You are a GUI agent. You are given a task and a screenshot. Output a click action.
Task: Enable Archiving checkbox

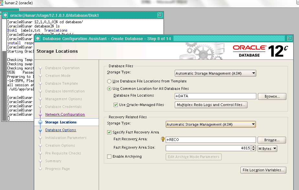[x=109, y=156]
